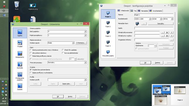Click the Nazwa input field
Image resolution: width=189 pixels, height=106 pixels.
[154, 15]
